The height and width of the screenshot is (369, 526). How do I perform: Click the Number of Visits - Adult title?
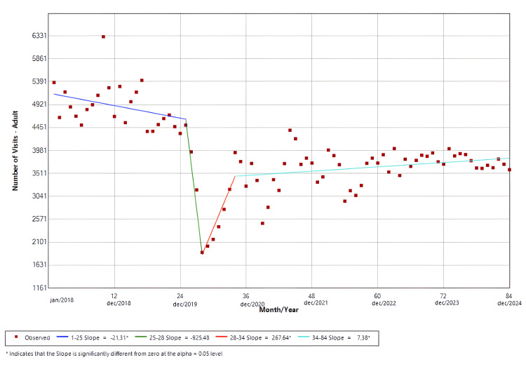tap(15, 151)
